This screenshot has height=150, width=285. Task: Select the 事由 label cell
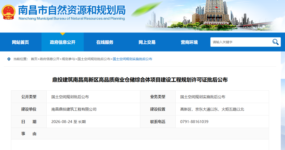pos(29,134)
